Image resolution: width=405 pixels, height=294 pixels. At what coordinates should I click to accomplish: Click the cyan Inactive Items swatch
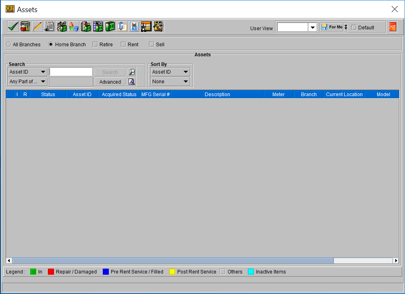[x=251, y=271]
